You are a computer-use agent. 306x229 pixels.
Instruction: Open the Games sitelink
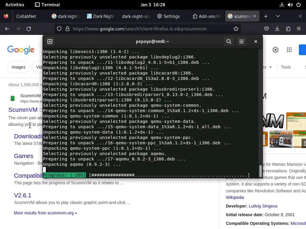tap(24, 156)
